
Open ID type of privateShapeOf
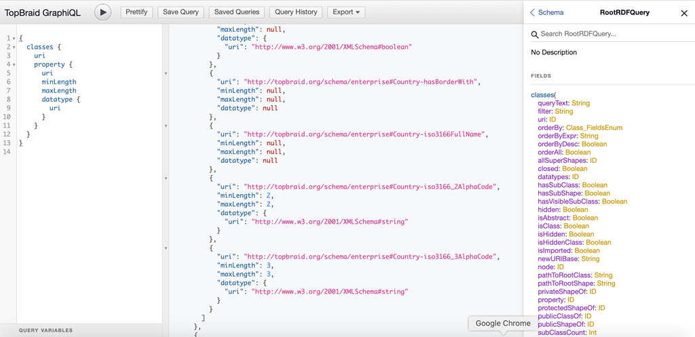[x=593, y=292]
